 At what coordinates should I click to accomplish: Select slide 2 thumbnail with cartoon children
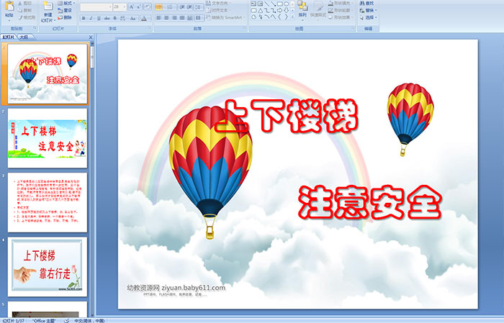[x=48, y=138]
